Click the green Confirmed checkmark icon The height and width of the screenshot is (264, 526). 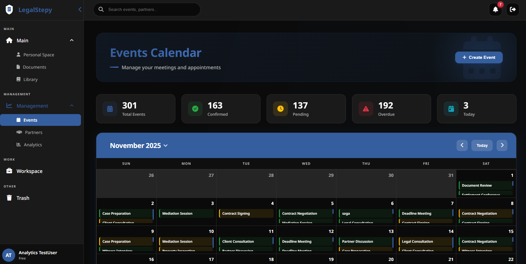click(195, 109)
